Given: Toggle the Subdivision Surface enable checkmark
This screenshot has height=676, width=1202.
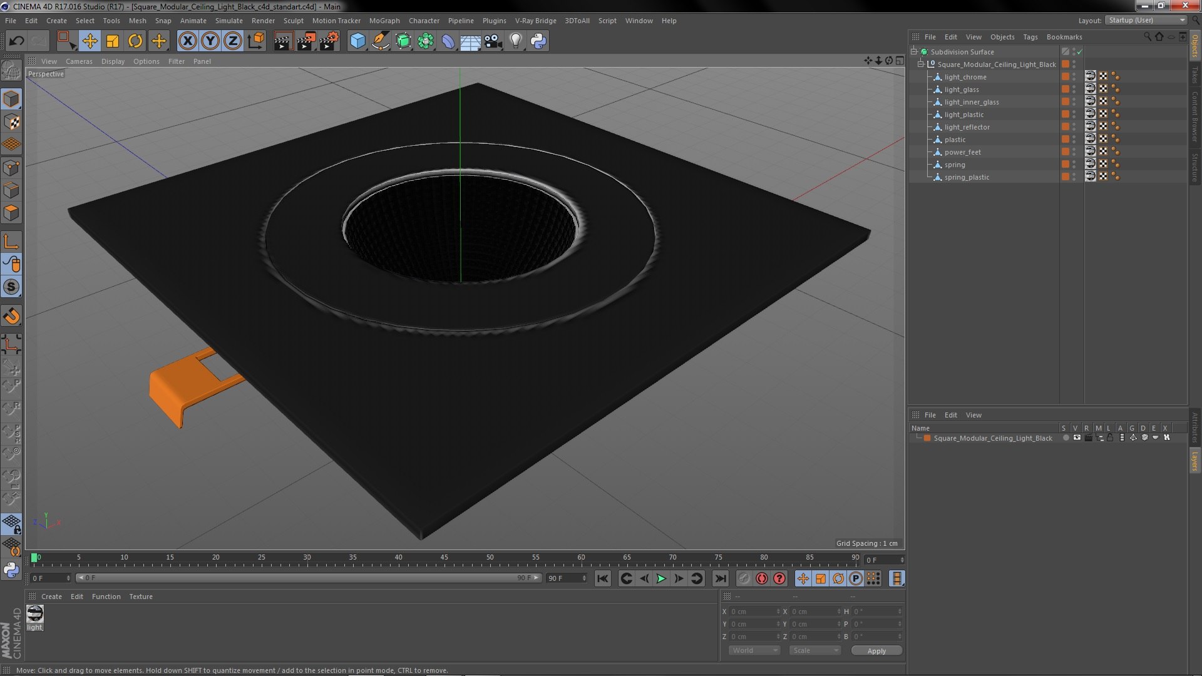Looking at the screenshot, I should tap(1080, 52).
